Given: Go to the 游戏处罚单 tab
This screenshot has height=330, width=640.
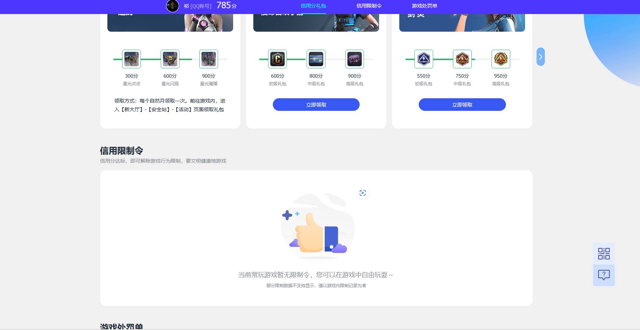Looking at the screenshot, I should pyautogui.click(x=425, y=6).
